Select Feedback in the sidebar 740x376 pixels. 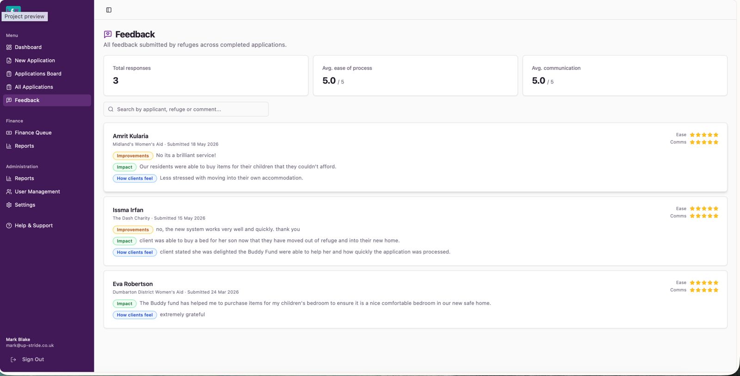47,100
